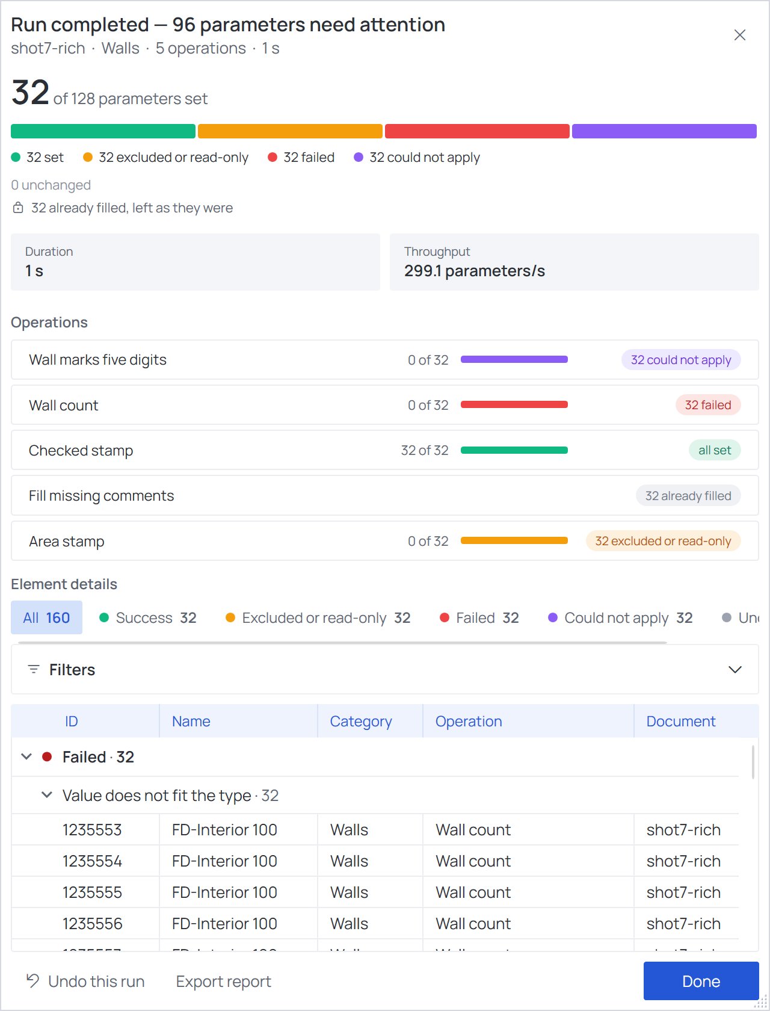Screen dimensions: 770x1011
Task: Click 'Wall count' in row 1235556
Action: pyautogui.click(x=473, y=924)
